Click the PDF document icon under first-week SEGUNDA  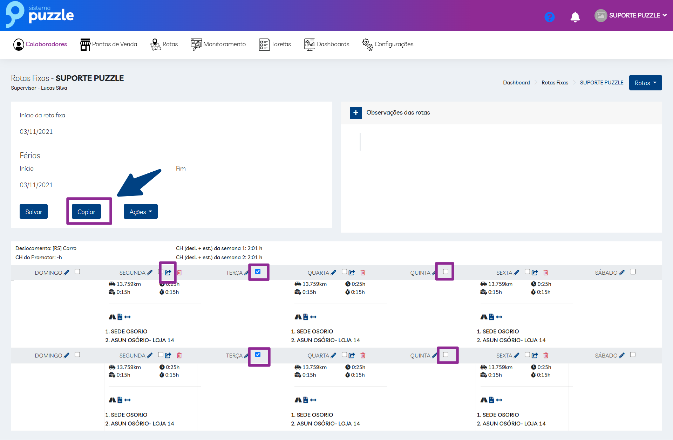click(x=120, y=317)
